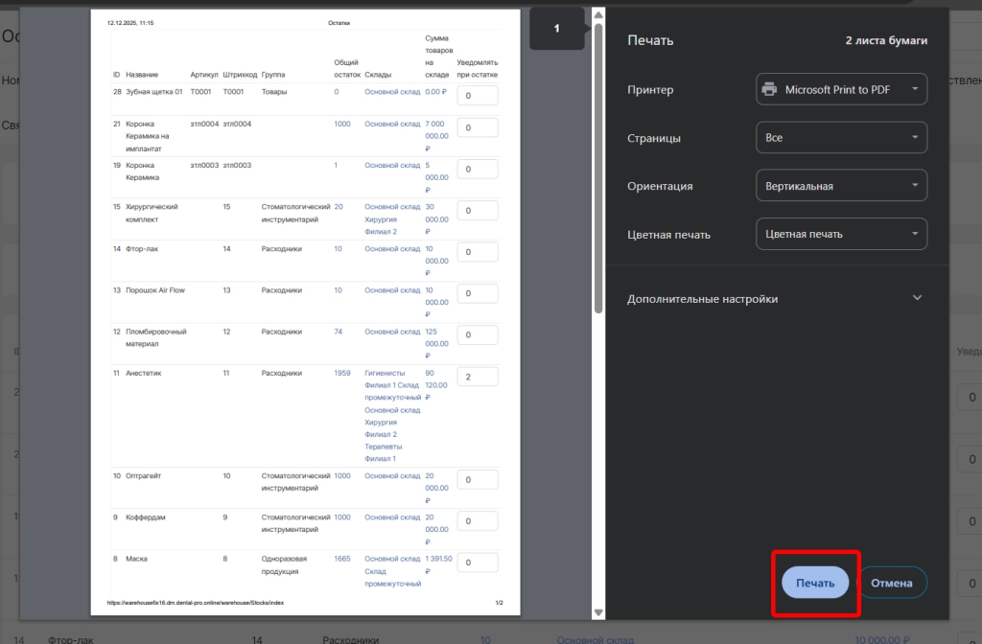Click the preview scrollbar up arrow

pos(598,15)
